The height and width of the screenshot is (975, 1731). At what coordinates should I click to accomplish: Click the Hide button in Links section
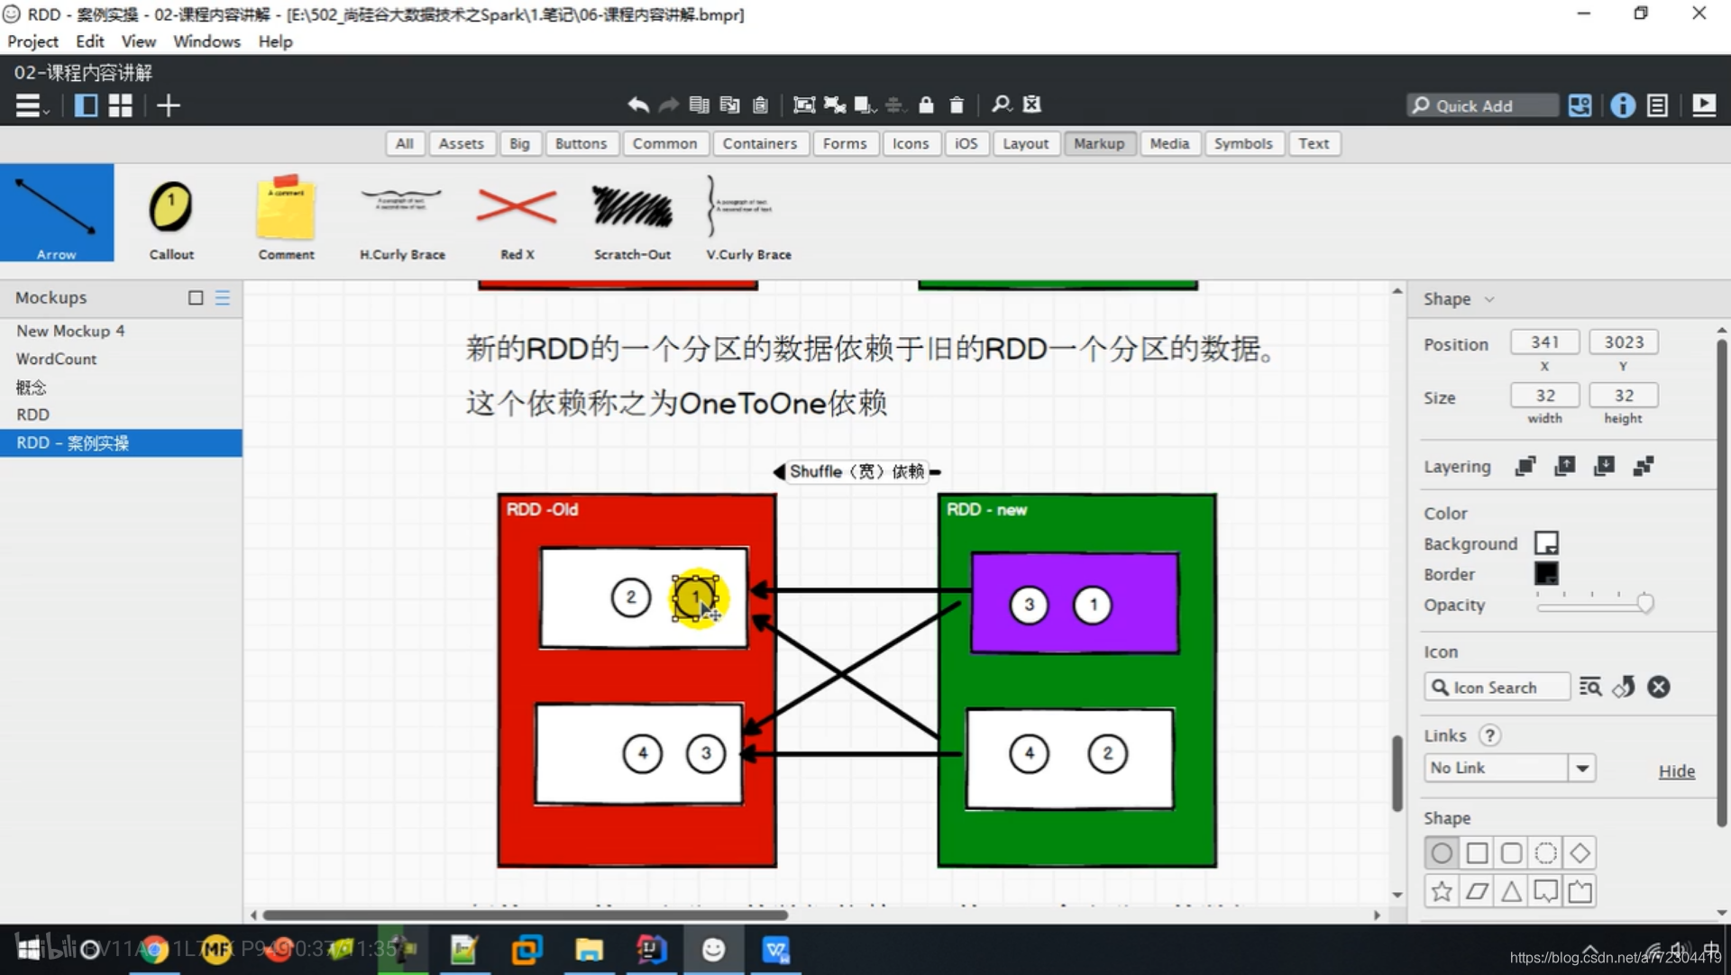coord(1679,770)
